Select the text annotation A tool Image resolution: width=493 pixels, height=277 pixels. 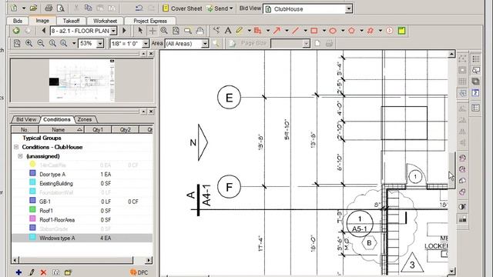228,31
